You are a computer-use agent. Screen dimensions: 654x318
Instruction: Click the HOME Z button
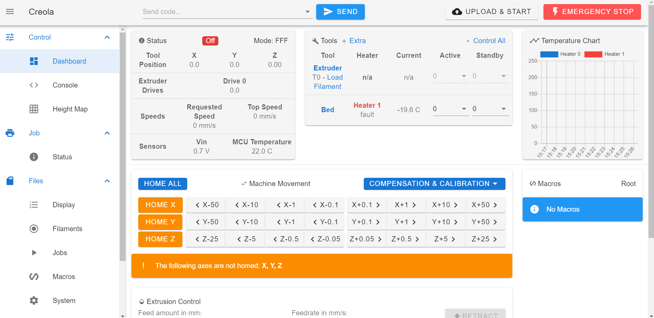coord(160,239)
